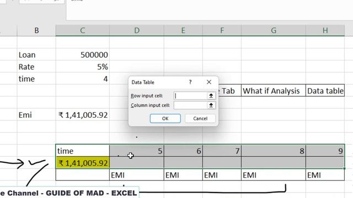Click the Column input cell field
This screenshot has width=353, height=198.
coord(190,105)
